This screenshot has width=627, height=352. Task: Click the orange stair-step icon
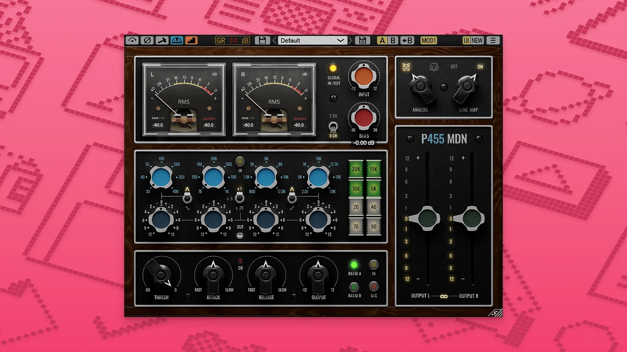[191, 41]
